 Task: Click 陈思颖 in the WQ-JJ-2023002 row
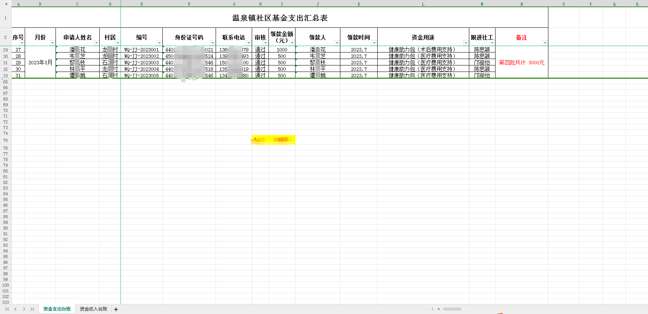(x=482, y=56)
